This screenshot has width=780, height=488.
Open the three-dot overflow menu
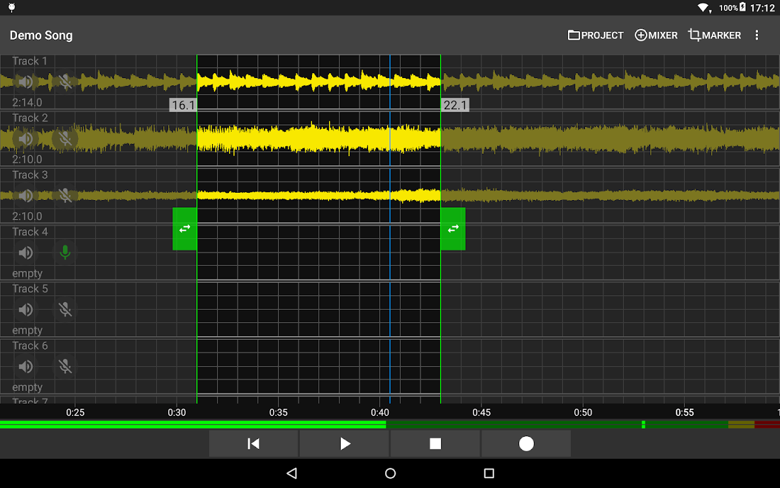point(757,35)
